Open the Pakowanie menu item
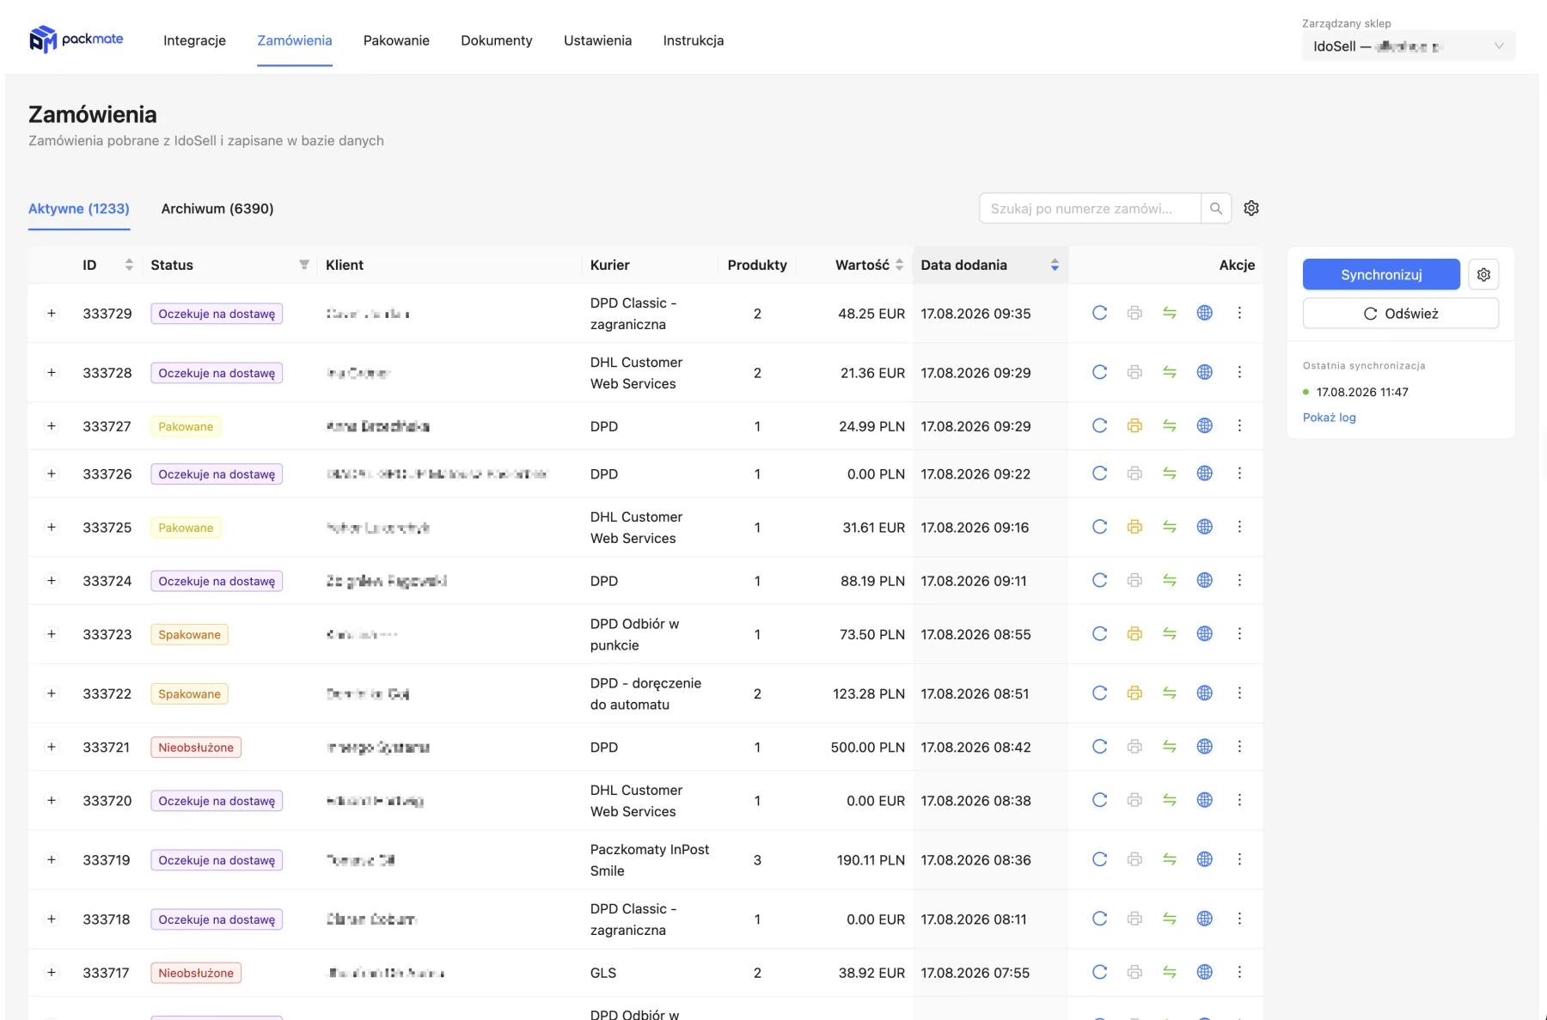Screen dimensions: 1547x1020 396,40
